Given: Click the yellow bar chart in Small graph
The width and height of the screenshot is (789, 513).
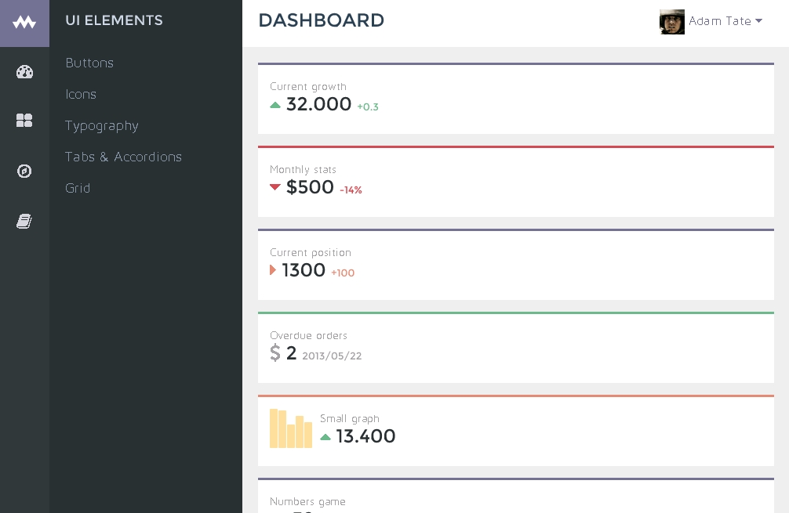Looking at the screenshot, I should pos(291,429).
